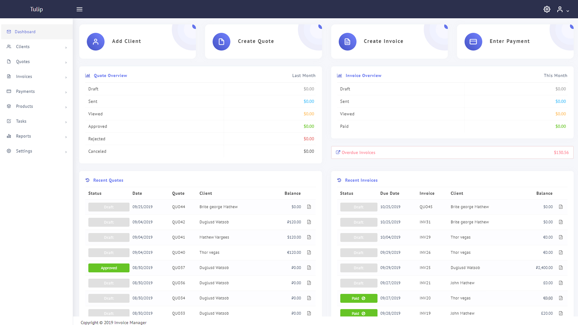
Task: Open the user account dropdown in header
Action: [562, 9]
